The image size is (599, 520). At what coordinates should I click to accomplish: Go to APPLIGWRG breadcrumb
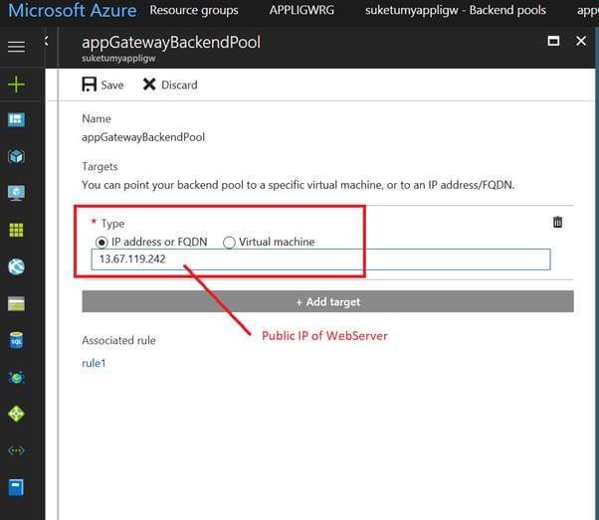(301, 10)
